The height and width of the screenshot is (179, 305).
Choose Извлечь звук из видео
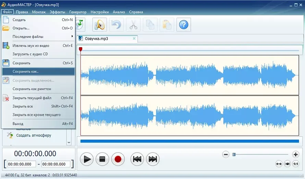pyautogui.click(x=38, y=46)
